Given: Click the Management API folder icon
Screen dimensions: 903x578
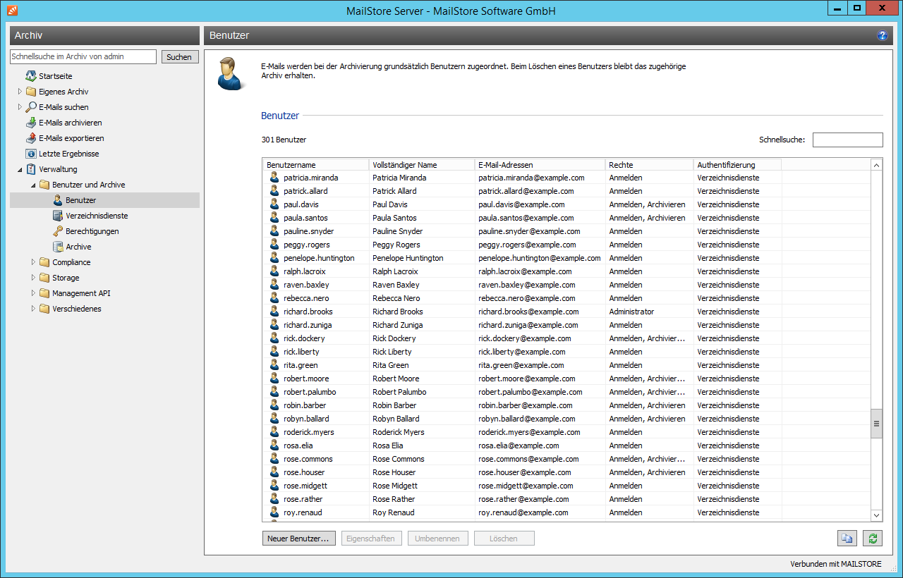Looking at the screenshot, I should (44, 293).
